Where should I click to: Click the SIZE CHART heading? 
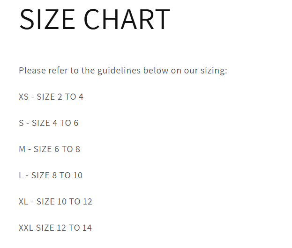pos(95,19)
